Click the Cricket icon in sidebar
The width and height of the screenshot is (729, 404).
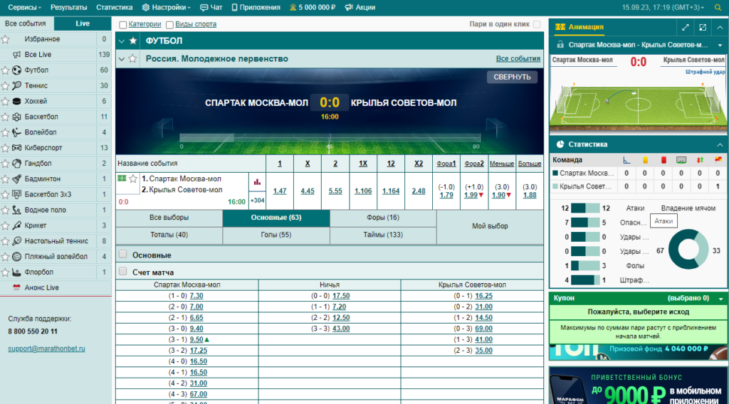tap(17, 225)
